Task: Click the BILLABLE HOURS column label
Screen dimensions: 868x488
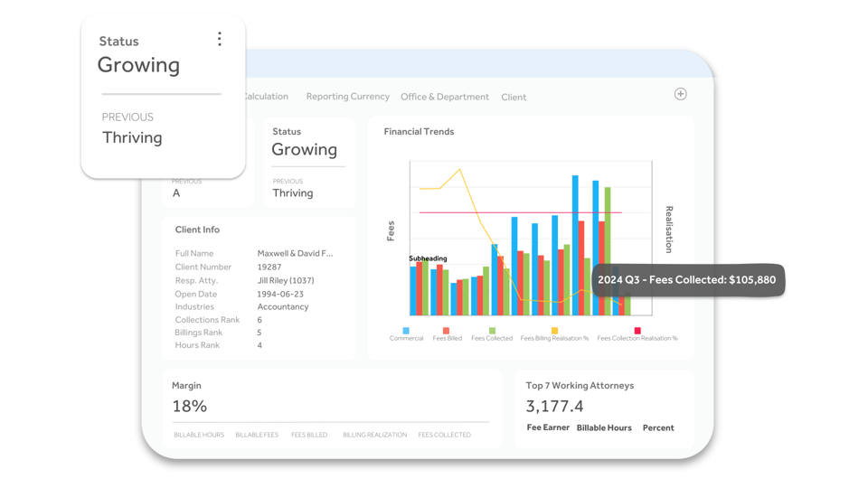Action: pos(199,435)
